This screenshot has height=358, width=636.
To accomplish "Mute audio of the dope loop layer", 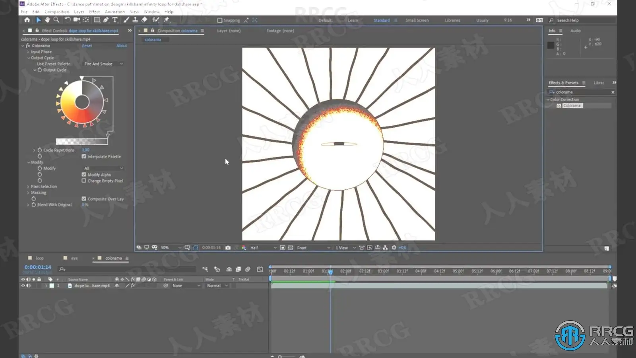I will click(28, 286).
